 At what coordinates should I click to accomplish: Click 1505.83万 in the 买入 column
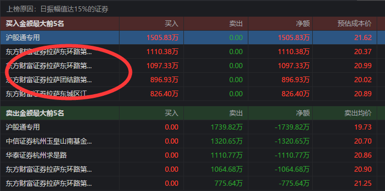(163, 37)
